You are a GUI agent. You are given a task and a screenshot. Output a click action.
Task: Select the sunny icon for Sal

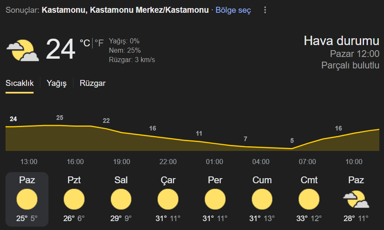(121, 199)
